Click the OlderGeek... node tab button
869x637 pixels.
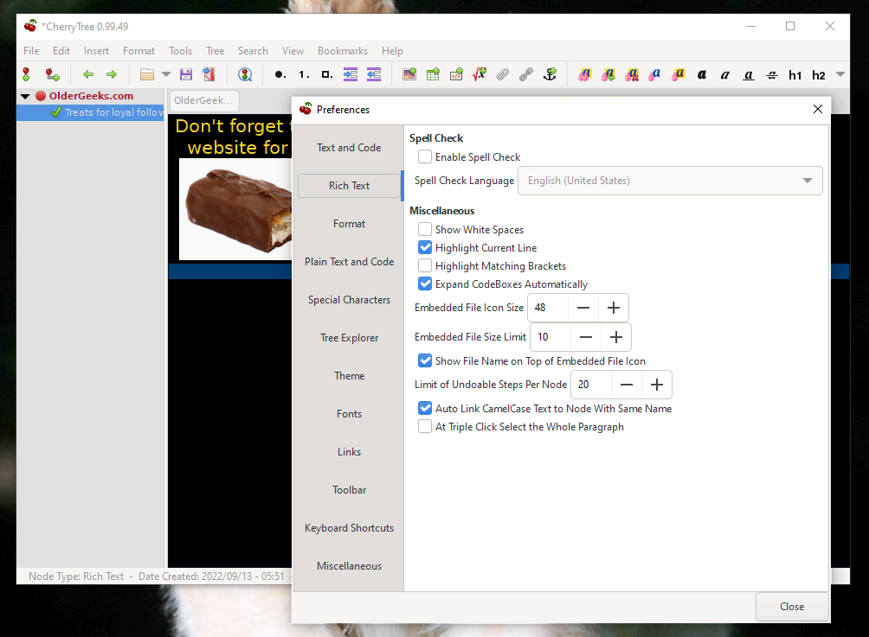(x=203, y=100)
